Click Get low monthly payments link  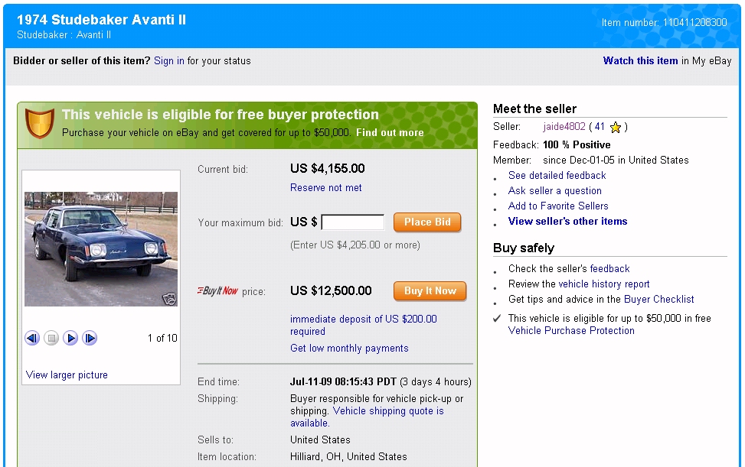(349, 349)
